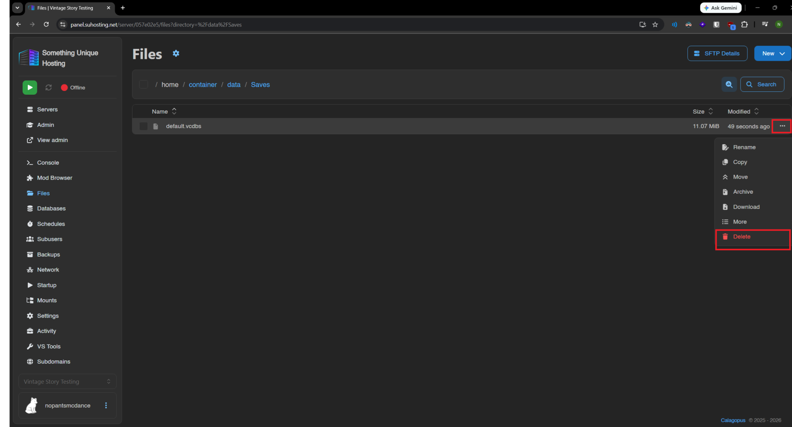Open the VS Tools page
Image resolution: width=792 pixels, height=427 pixels.
coord(67,346)
